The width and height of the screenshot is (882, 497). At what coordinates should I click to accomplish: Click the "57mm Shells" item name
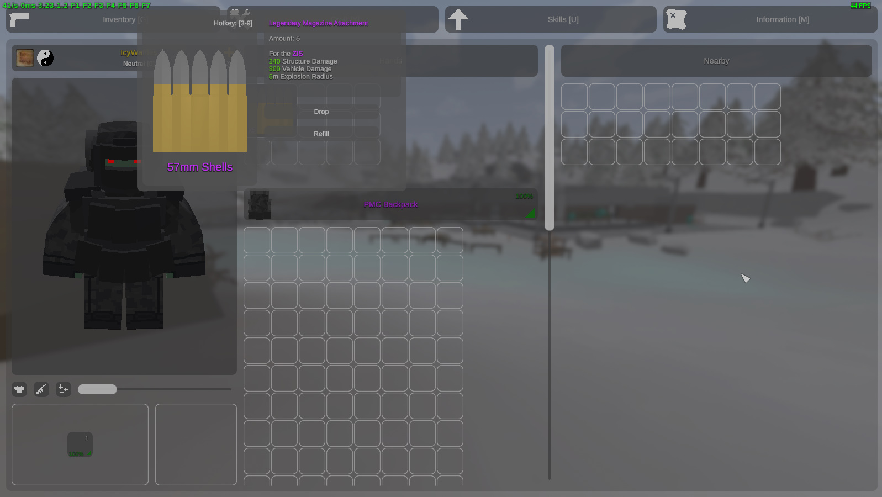tap(200, 167)
